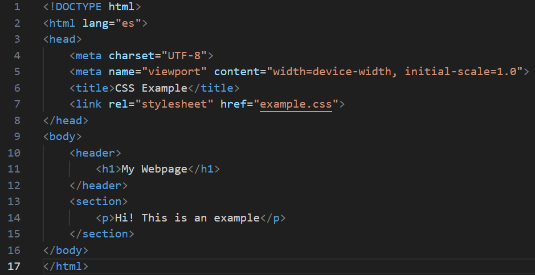Select the "es" lang attribute value

(x=128, y=23)
